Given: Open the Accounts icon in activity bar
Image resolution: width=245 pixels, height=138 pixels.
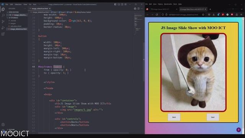Looking at the screenshot, I should 3,125.
